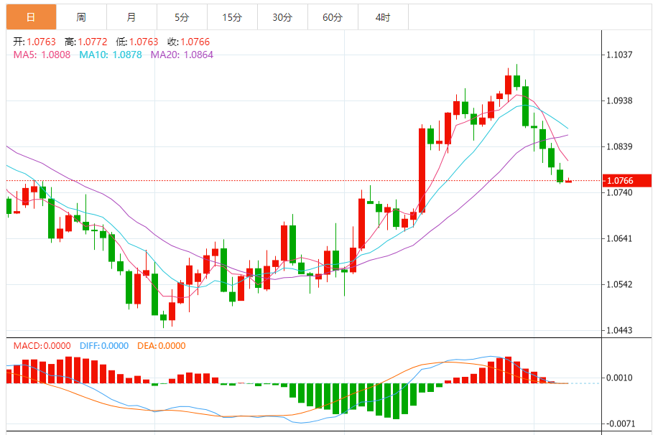Image resolution: width=658 pixels, height=435 pixels.
Task: Click the low price value 低:1.0763
Action: click(x=137, y=42)
